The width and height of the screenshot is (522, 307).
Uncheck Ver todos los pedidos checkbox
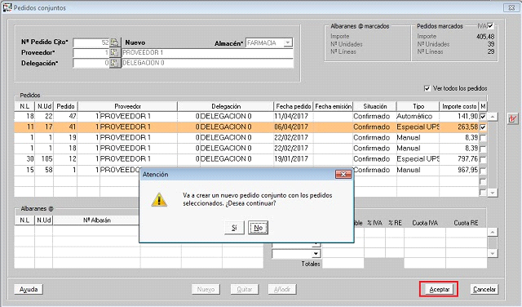(x=427, y=88)
